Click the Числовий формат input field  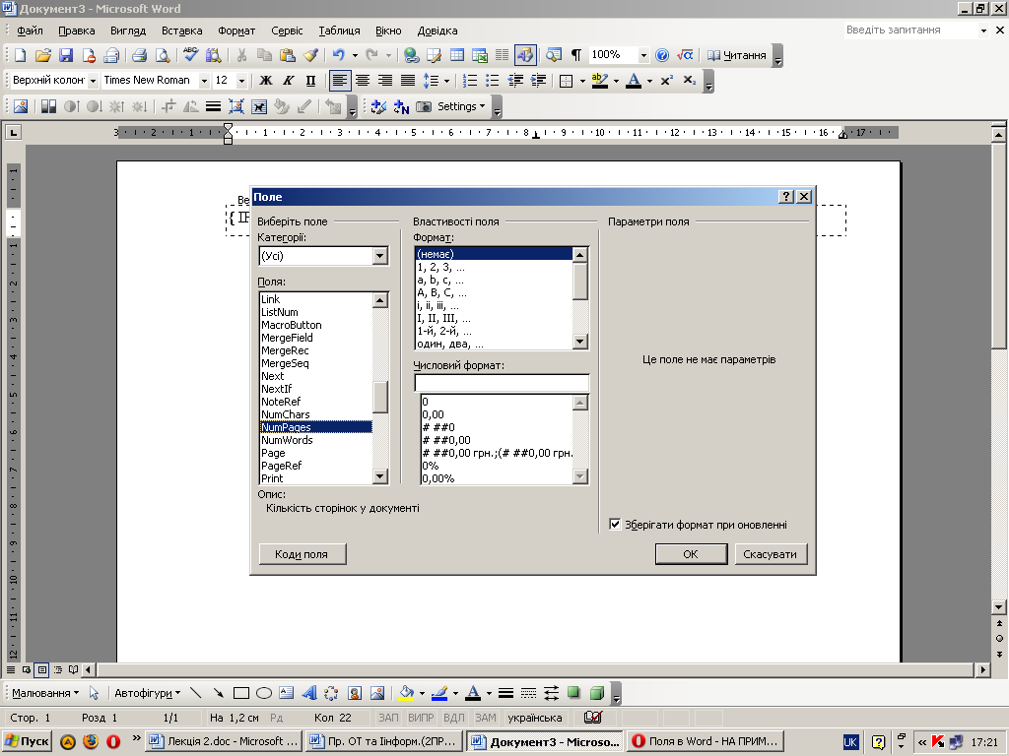pyautogui.click(x=502, y=383)
